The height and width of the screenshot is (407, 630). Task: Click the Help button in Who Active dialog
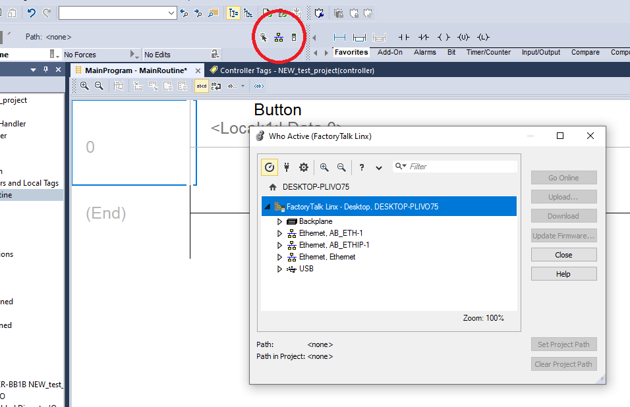pos(563,274)
